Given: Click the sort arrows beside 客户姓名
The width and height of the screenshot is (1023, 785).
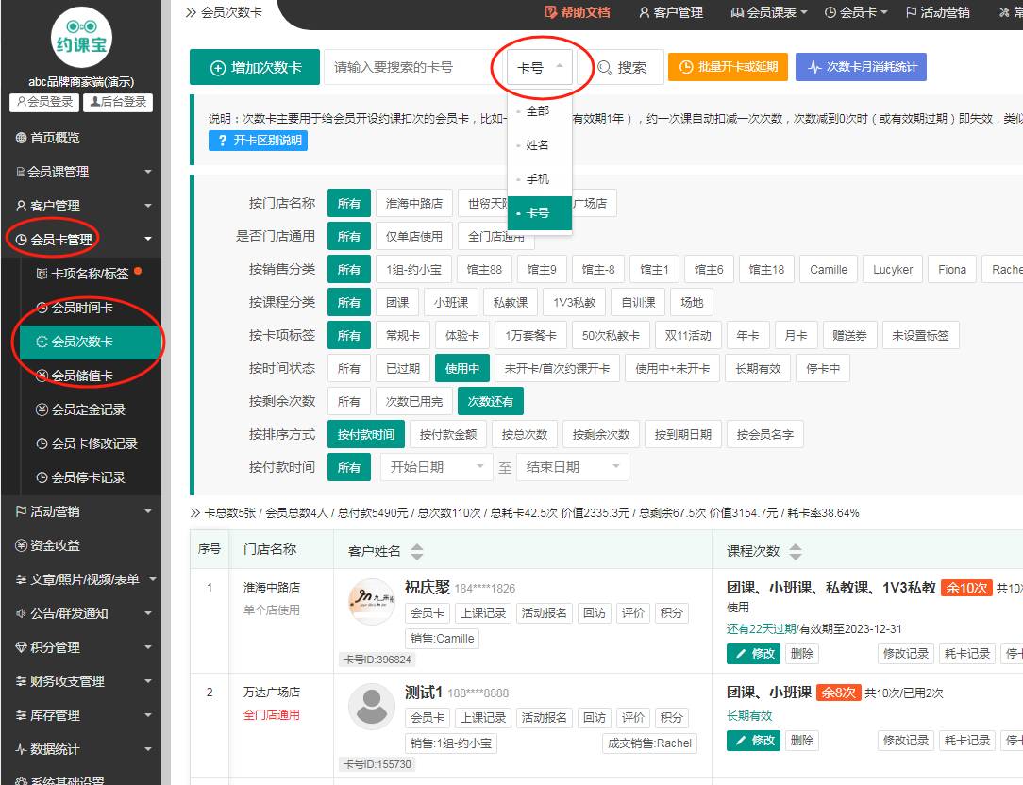Looking at the screenshot, I should pos(417,551).
